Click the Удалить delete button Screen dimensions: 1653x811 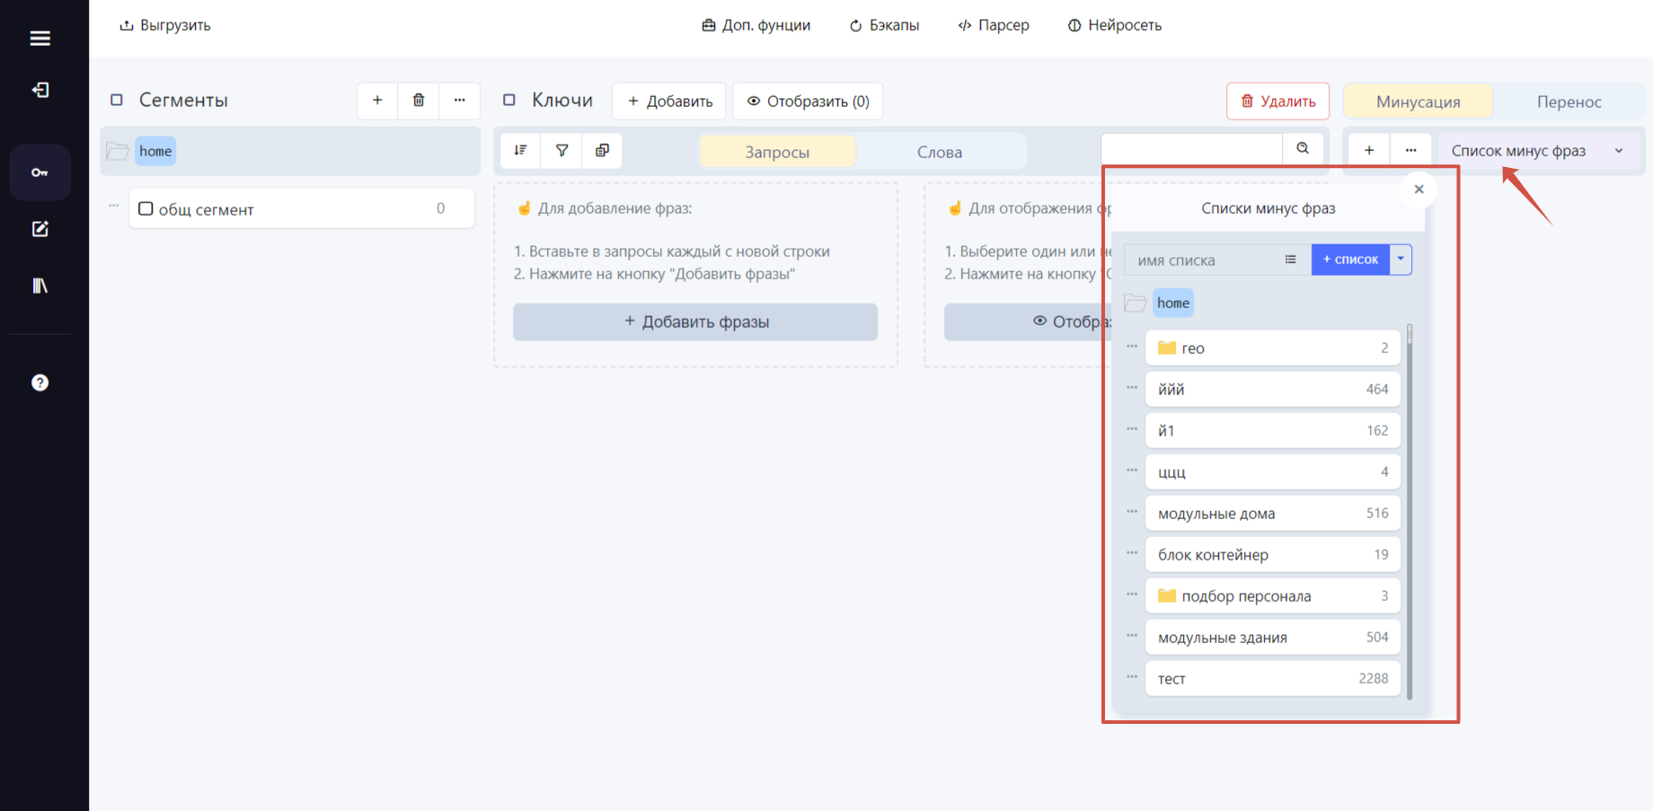point(1277,101)
